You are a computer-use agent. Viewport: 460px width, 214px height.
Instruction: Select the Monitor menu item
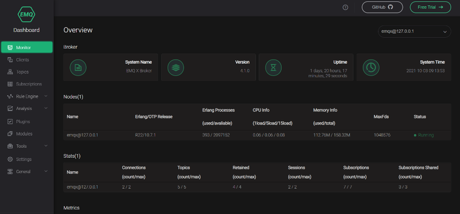(x=26, y=47)
